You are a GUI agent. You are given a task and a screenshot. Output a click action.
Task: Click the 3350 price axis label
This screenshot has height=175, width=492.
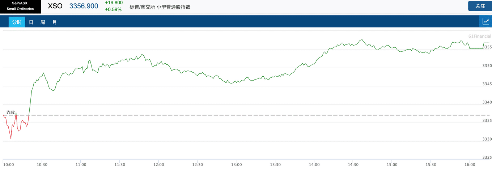click(487, 66)
